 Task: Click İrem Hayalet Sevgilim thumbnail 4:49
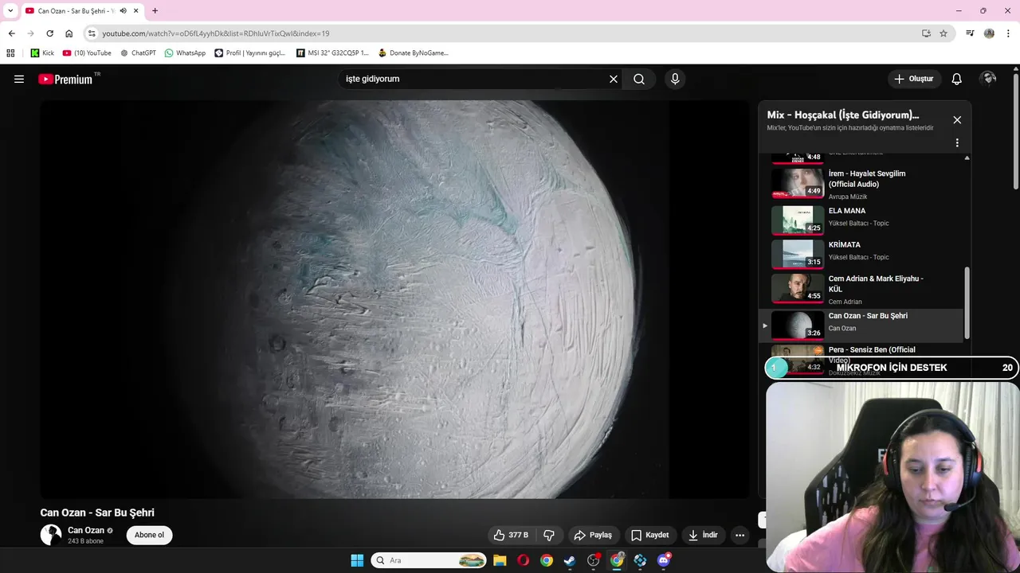(x=798, y=183)
